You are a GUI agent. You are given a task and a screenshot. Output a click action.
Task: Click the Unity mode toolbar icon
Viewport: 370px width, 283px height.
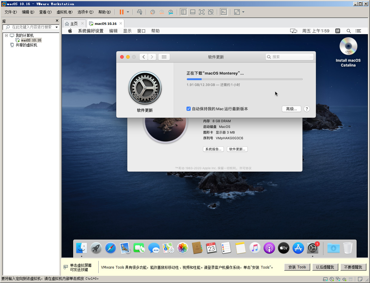[x=211, y=12]
